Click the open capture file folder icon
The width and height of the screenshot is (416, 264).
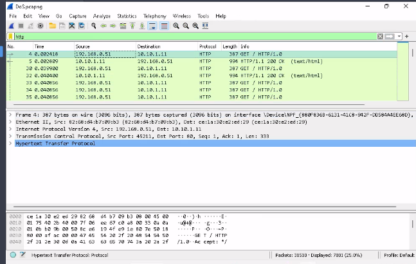point(52,26)
